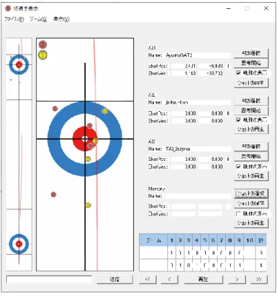This screenshot has width=277, height=297.
Task: Start thinking (思考開始) for AI3 TAJ_2sigma
Action: 251,156
